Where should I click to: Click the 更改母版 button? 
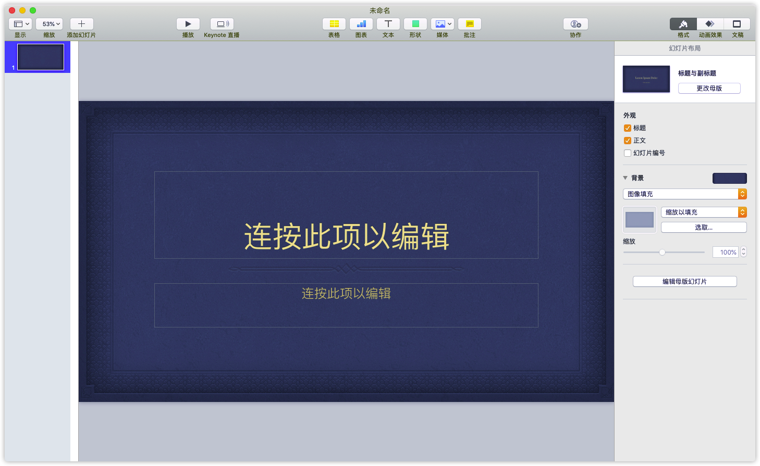click(709, 89)
